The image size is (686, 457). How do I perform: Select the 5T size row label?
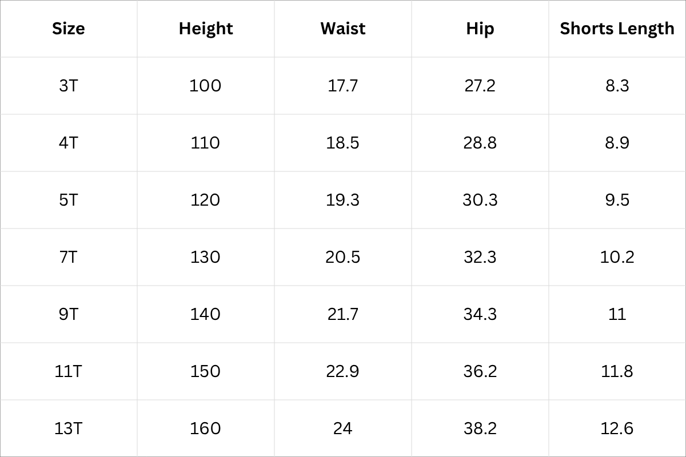click(68, 200)
